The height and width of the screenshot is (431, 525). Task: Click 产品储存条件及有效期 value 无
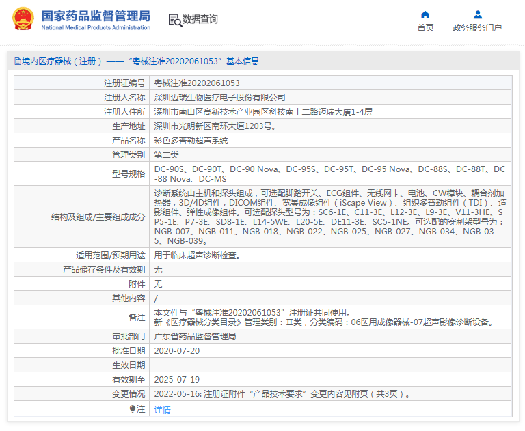(158, 270)
